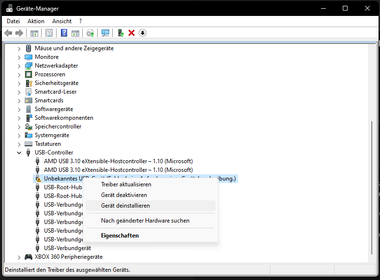Click the icon beside Speichercontroller
Image resolution: width=380 pixels, height=280 pixels.
tap(29, 126)
